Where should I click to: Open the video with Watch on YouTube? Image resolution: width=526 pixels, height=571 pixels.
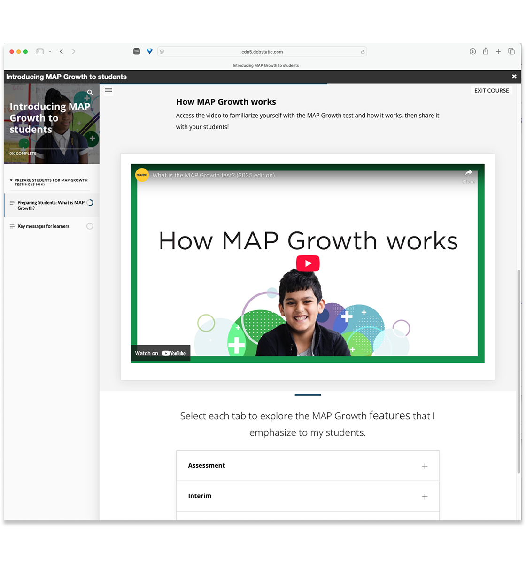click(x=160, y=353)
